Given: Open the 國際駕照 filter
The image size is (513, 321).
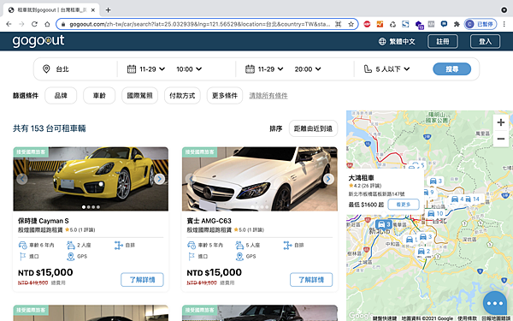Looking at the screenshot, I should 139,96.
